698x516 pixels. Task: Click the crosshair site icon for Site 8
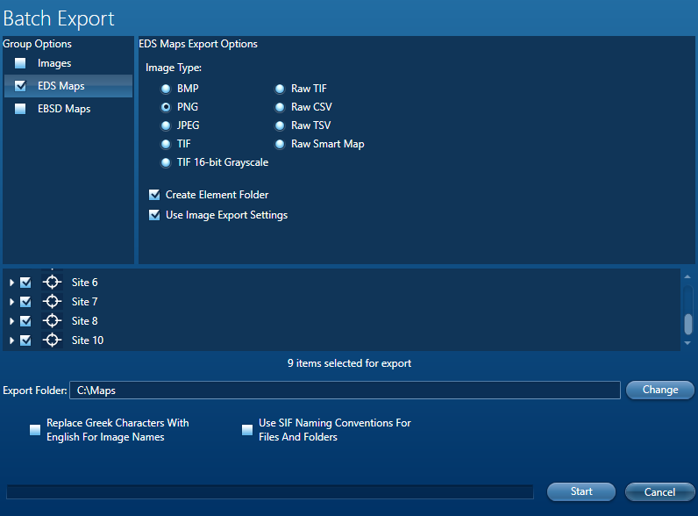[52, 321]
